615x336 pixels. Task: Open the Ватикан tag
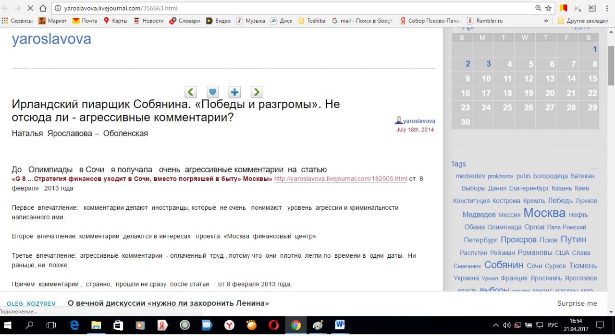[x=583, y=176]
